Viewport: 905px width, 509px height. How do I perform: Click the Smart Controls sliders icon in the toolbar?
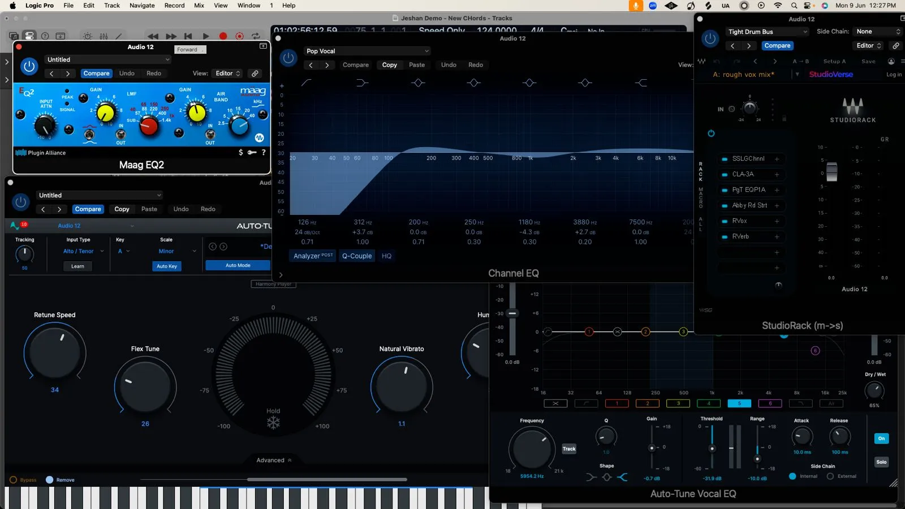pyautogui.click(x=104, y=36)
